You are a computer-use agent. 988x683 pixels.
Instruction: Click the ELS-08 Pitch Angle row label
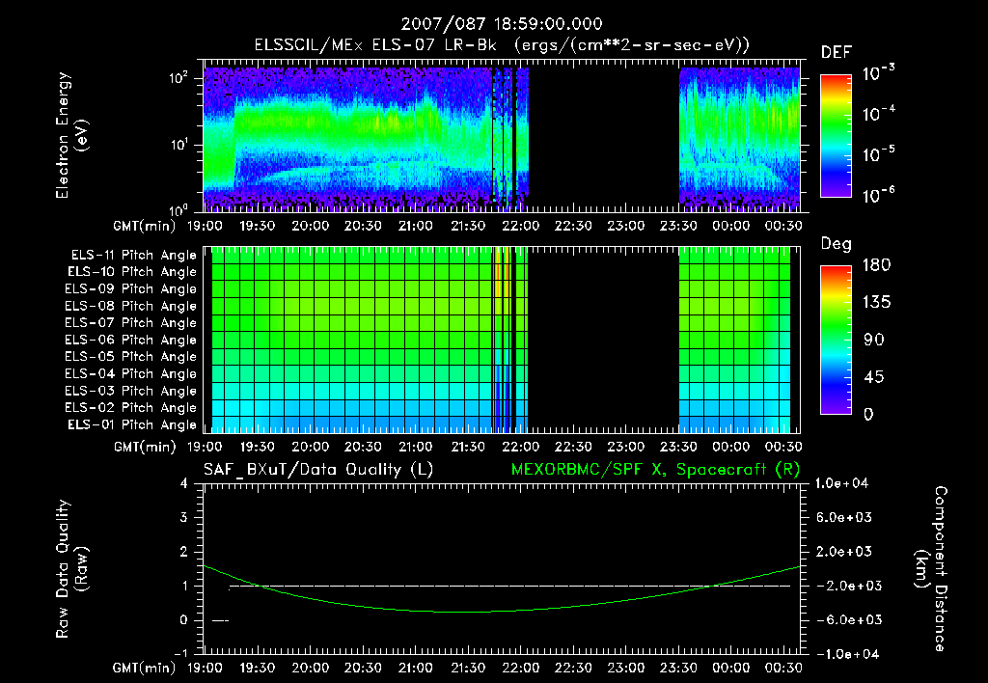tap(131, 306)
